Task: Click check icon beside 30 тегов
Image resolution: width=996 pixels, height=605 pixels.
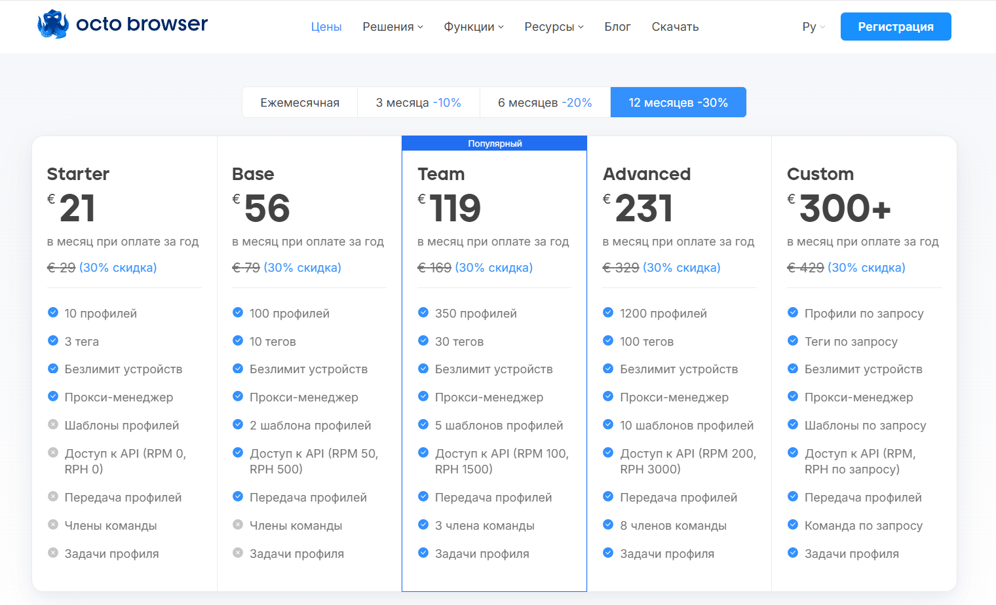Action: [x=423, y=340]
